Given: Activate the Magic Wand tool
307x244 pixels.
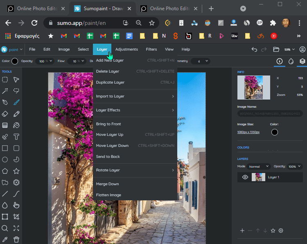Looking at the screenshot, I should click(x=5, y=91).
